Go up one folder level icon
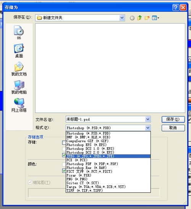Image resolution: width=191 pixels, height=209 pixels. 139,18
